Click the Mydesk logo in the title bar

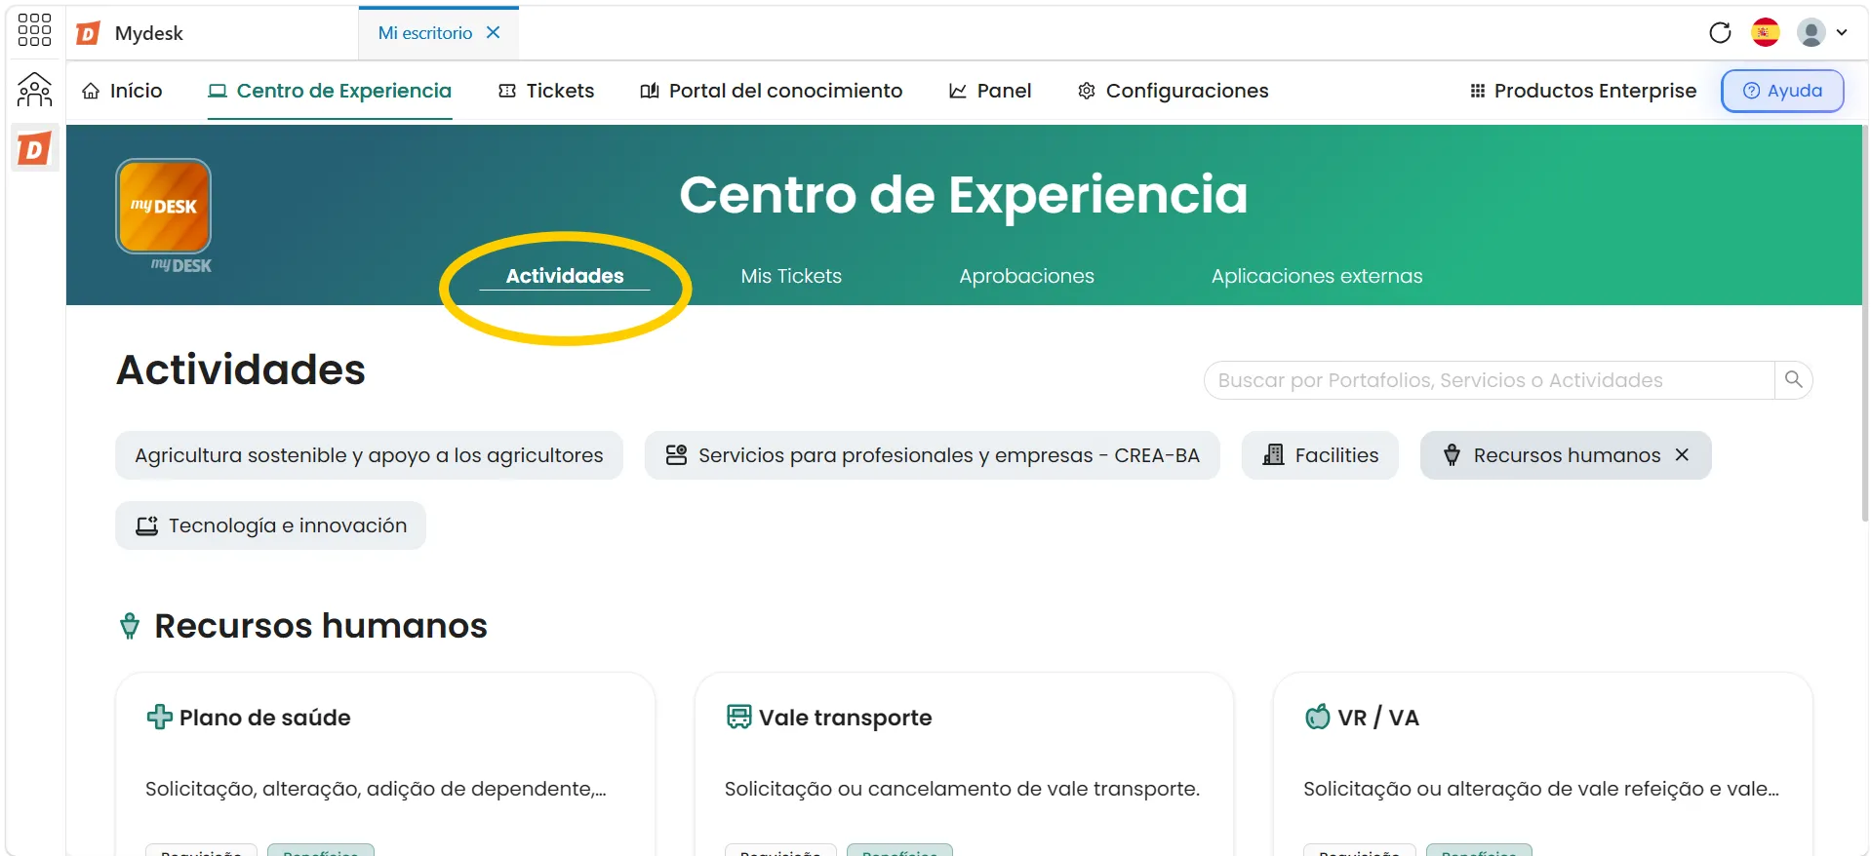pos(89,33)
